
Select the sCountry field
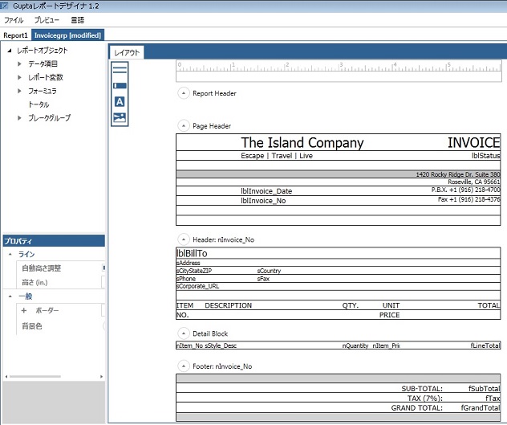click(x=269, y=271)
